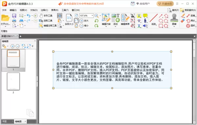Switch to the 书签 bookmarks tab
Image resolution: width=197 pixels, height=125 pixels.
5,121
